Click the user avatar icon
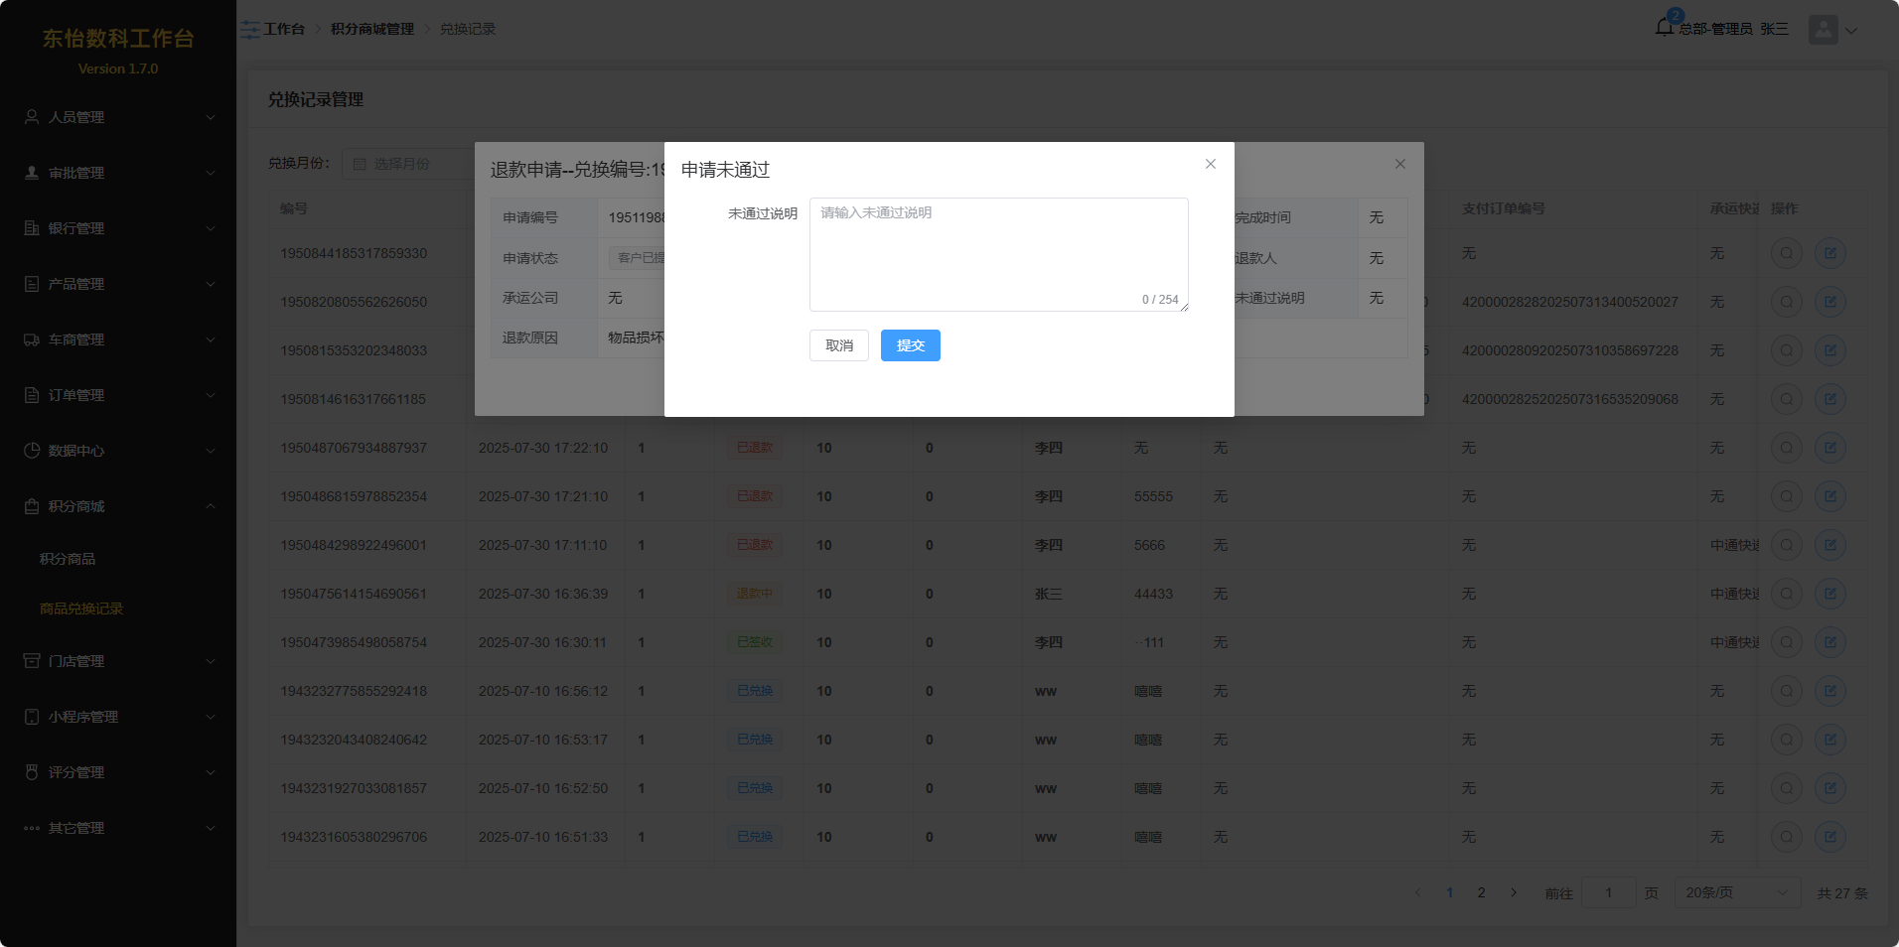Viewport: 1899px width, 947px height. [x=1823, y=30]
